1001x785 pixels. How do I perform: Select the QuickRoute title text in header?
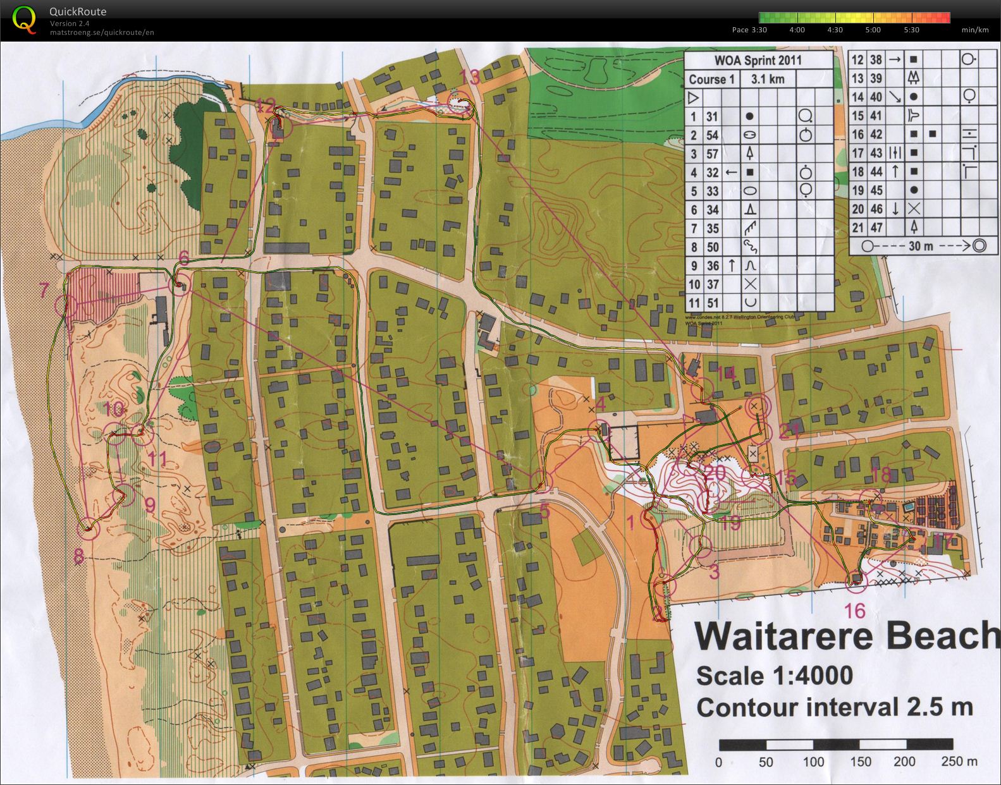pyautogui.click(x=78, y=11)
